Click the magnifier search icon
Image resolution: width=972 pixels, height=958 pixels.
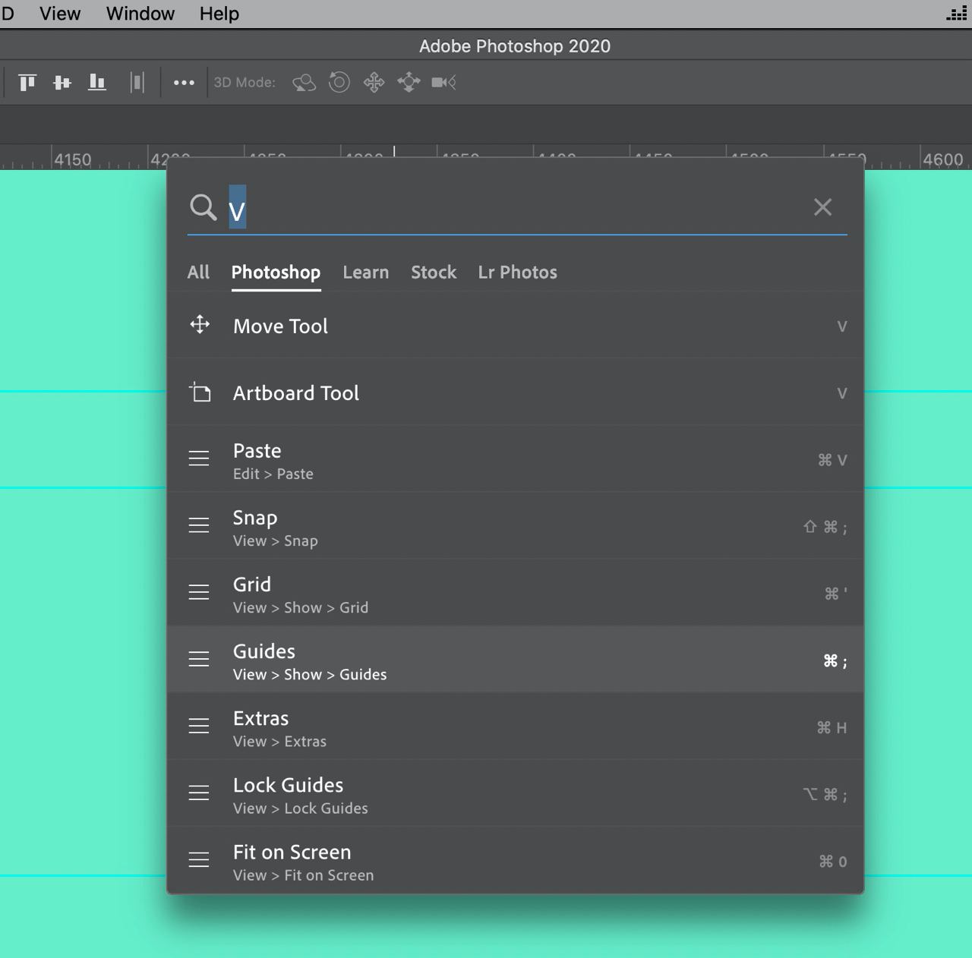click(204, 206)
